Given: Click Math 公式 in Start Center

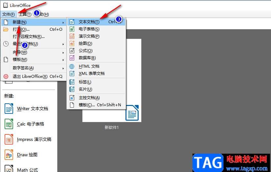Looking at the screenshot, I should [x=28, y=170].
